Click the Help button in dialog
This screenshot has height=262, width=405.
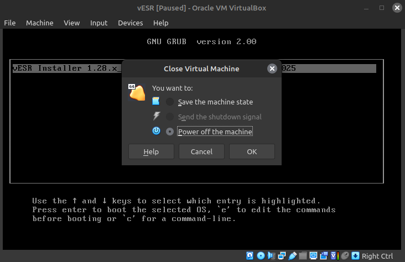point(151,151)
